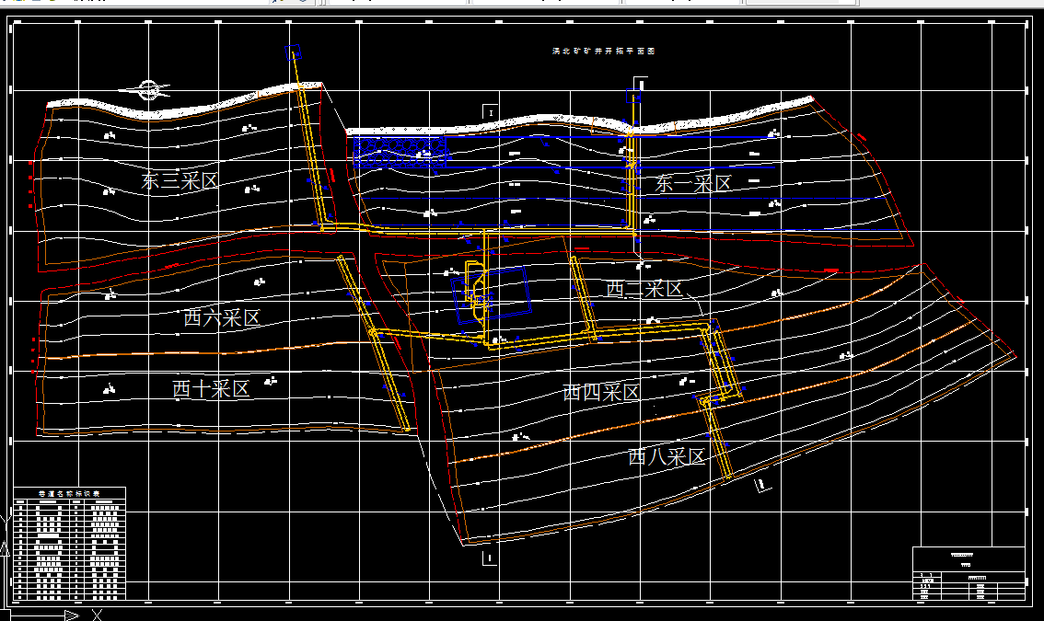Select the 西四采区 label in the drawing
This screenshot has height=621, width=1044.
point(601,392)
